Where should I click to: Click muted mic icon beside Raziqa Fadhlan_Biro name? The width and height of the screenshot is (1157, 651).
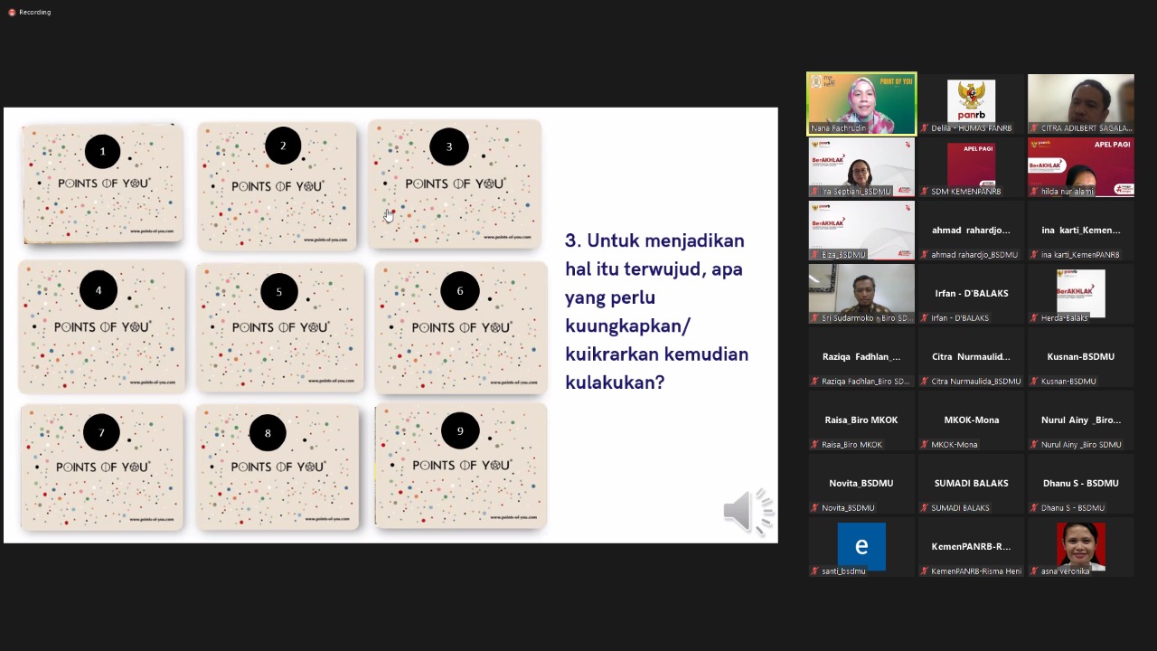[x=814, y=382]
